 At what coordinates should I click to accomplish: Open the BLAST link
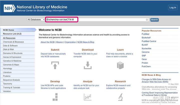[x=145, y=45]
